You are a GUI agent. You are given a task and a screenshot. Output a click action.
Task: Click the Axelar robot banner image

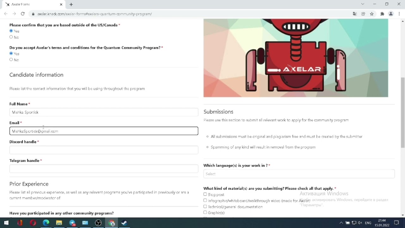pyautogui.click(x=296, y=58)
